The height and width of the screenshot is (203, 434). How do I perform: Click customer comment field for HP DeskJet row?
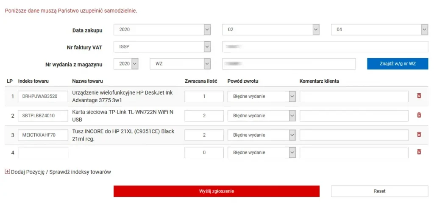[x=354, y=96]
